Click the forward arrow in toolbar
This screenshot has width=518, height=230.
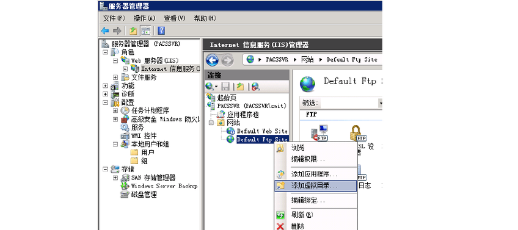point(117,31)
